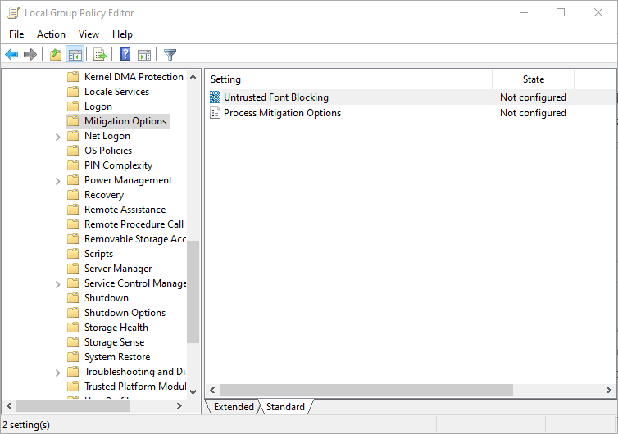Click the Recovery folder icon
The height and width of the screenshot is (434, 618).
click(x=73, y=195)
